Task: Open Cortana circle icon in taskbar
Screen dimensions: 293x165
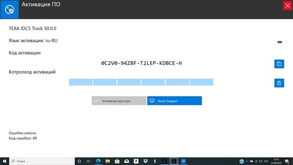Action: pos(79,161)
